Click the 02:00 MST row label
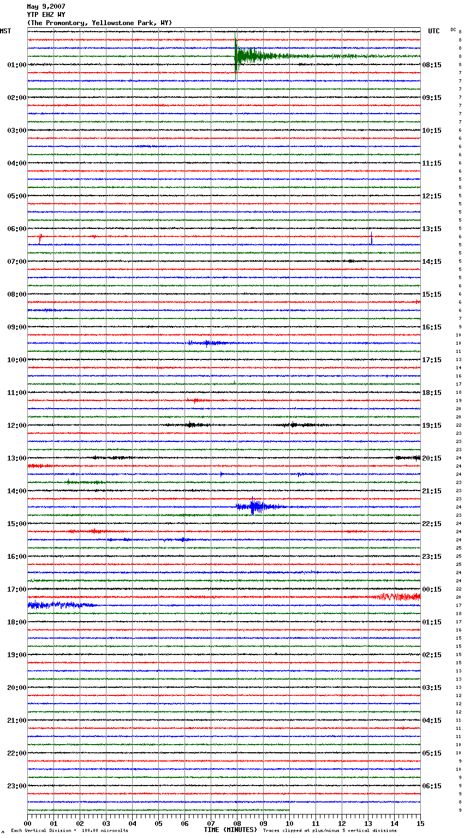This screenshot has width=464, height=838. click(17, 98)
